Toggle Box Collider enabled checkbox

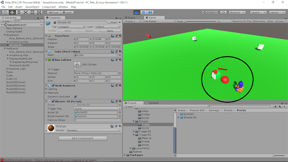(x=53, y=60)
